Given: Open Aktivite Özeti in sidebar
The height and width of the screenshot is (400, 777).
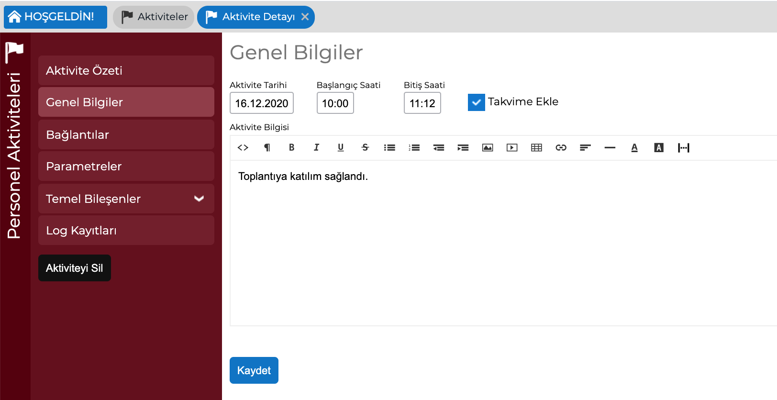Looking at the screenshot, I should tap(126, 70).
